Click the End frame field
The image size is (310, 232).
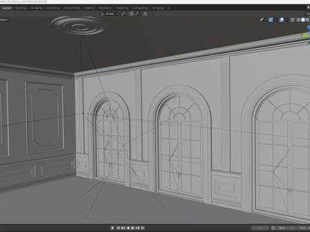click(304, 227)
